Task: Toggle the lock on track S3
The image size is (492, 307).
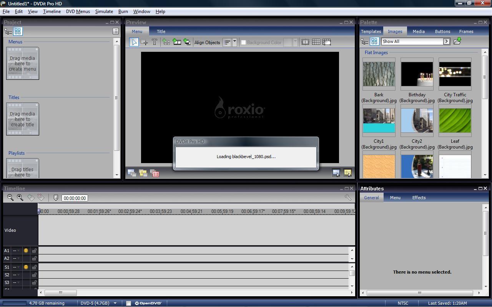Action: 34,282
